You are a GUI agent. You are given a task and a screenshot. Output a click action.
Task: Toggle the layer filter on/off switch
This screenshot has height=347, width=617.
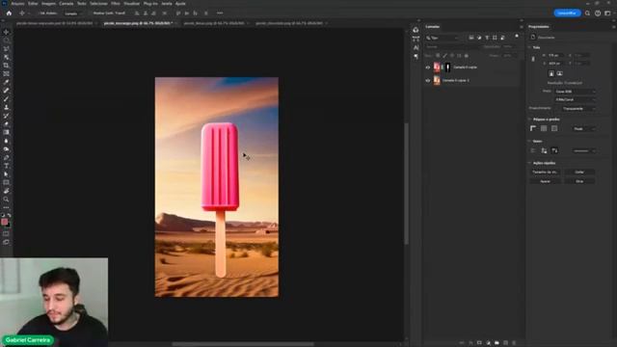pos(517,37)
